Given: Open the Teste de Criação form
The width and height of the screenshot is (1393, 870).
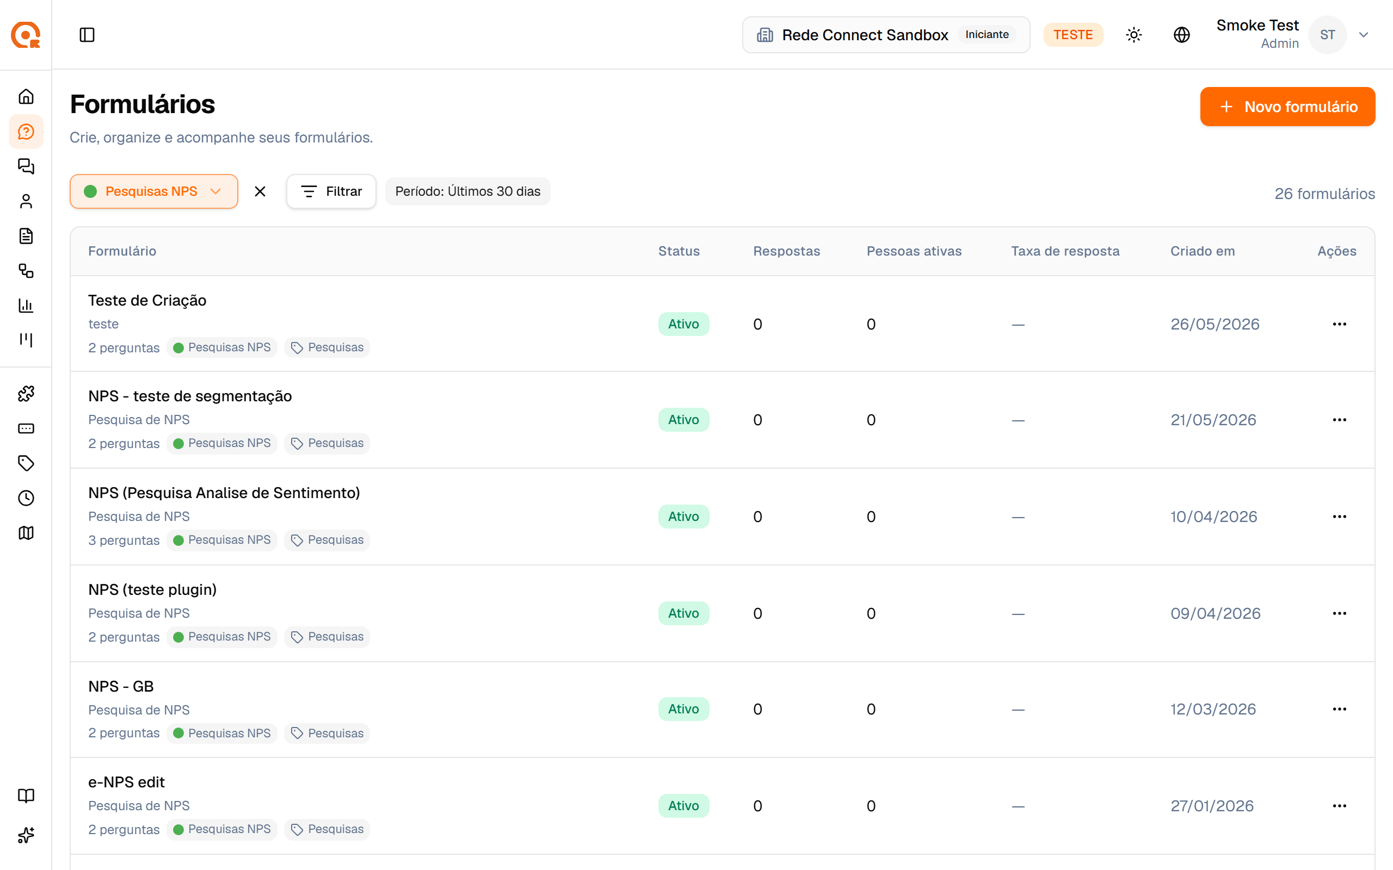Looking at the screenshot, I should tap(147, 300).
